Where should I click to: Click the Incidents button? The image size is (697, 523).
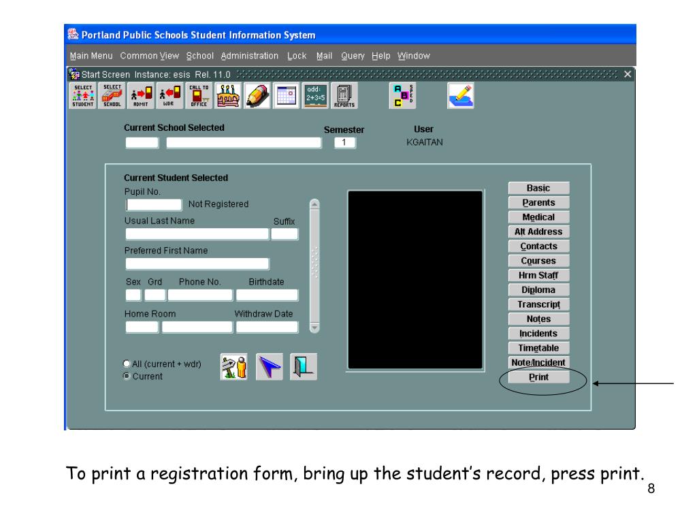539,333
